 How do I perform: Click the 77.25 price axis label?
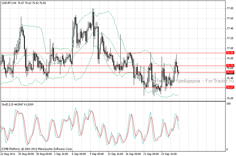pyautogui.click(x=230, y=38)
